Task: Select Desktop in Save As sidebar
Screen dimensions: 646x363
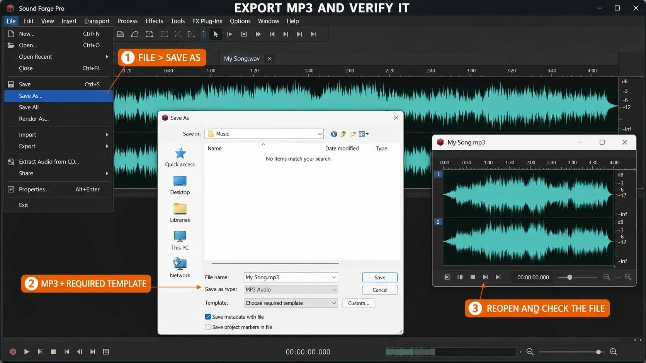Action: [x=180, y=185]
